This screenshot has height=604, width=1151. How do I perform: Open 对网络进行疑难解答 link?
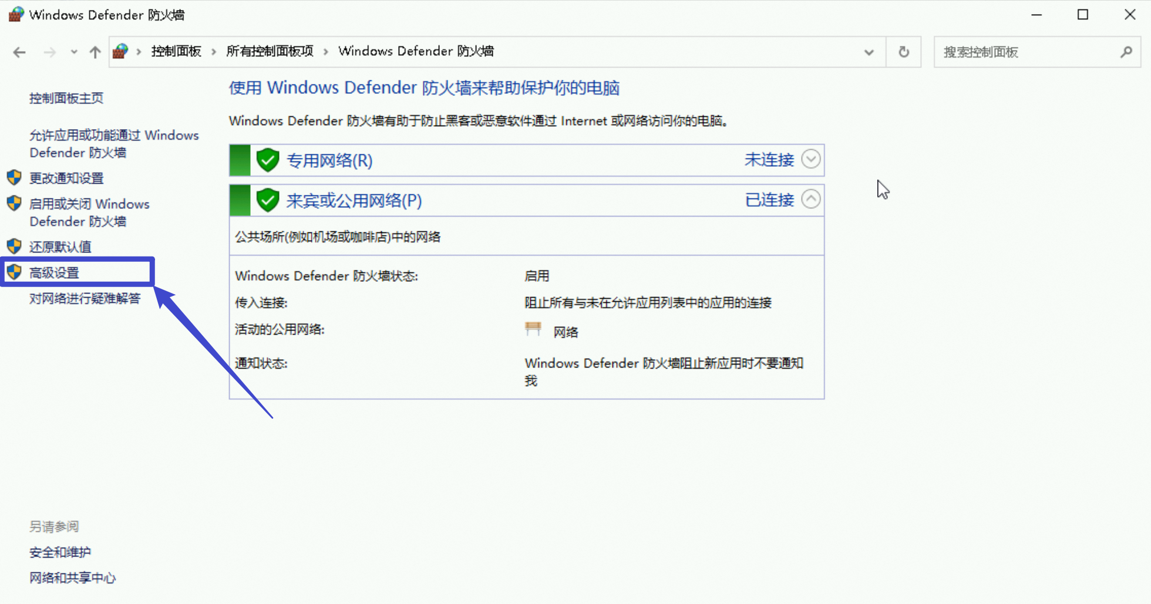[x=85, y=298]
